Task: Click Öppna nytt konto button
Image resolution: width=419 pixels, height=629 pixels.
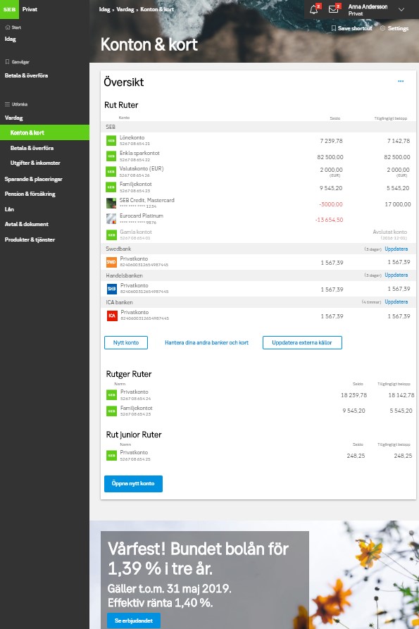Action: tap(133, 483)
